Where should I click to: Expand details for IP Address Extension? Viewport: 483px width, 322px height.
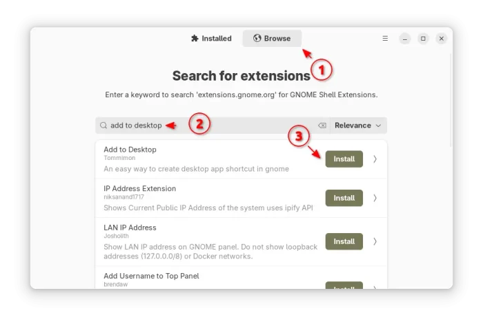click(375, 198)
